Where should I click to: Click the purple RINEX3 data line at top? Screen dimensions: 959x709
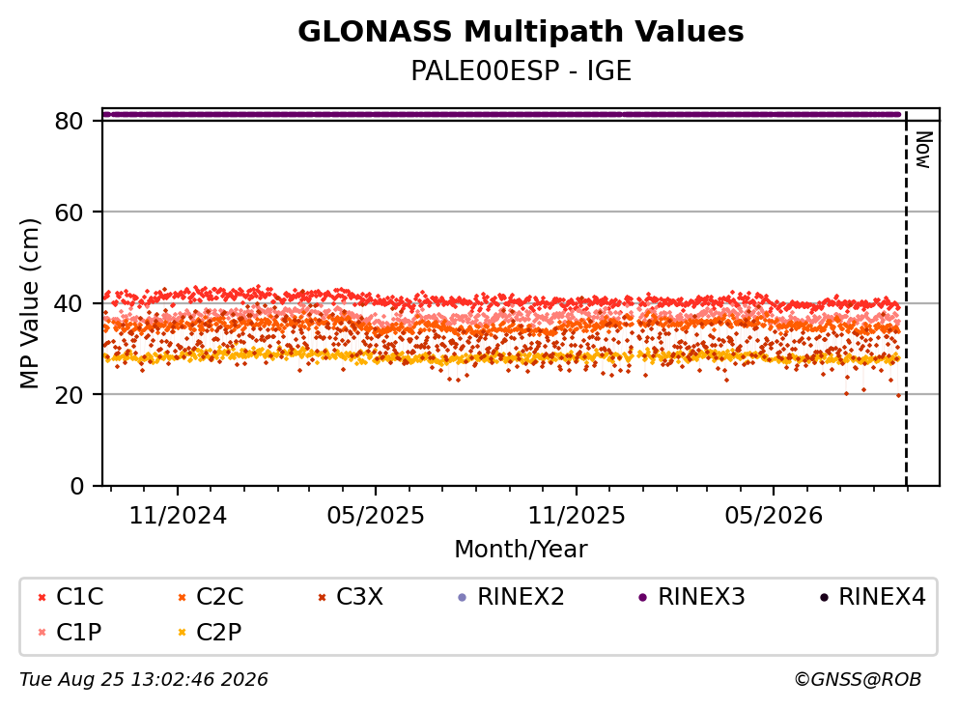(x=501, y=114)
